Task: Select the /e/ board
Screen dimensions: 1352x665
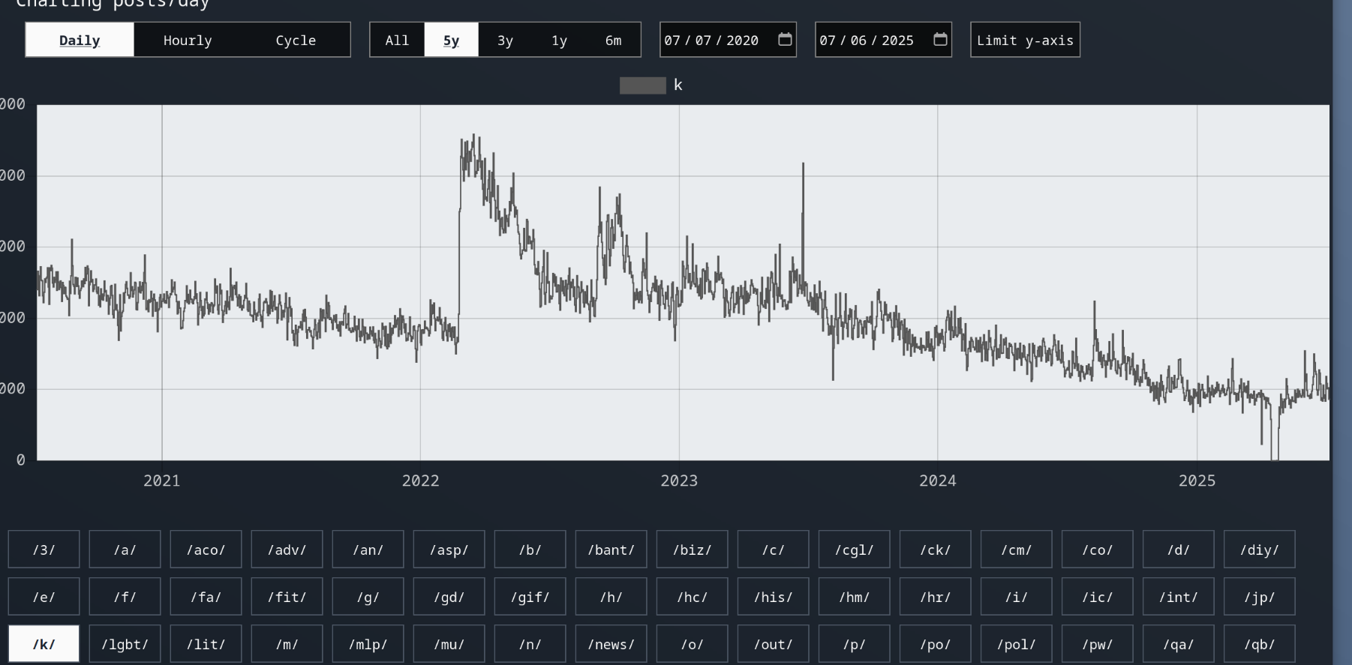Action: [x=44, y=597]
